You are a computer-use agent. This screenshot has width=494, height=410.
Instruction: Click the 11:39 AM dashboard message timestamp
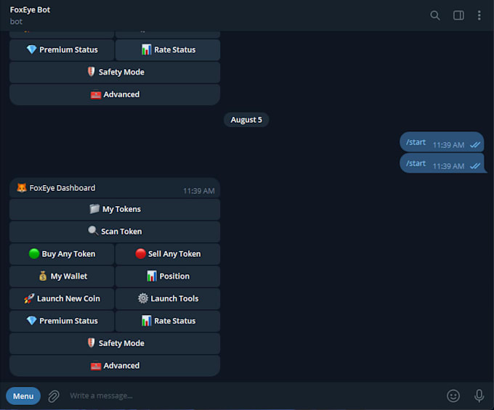(199, 191)
